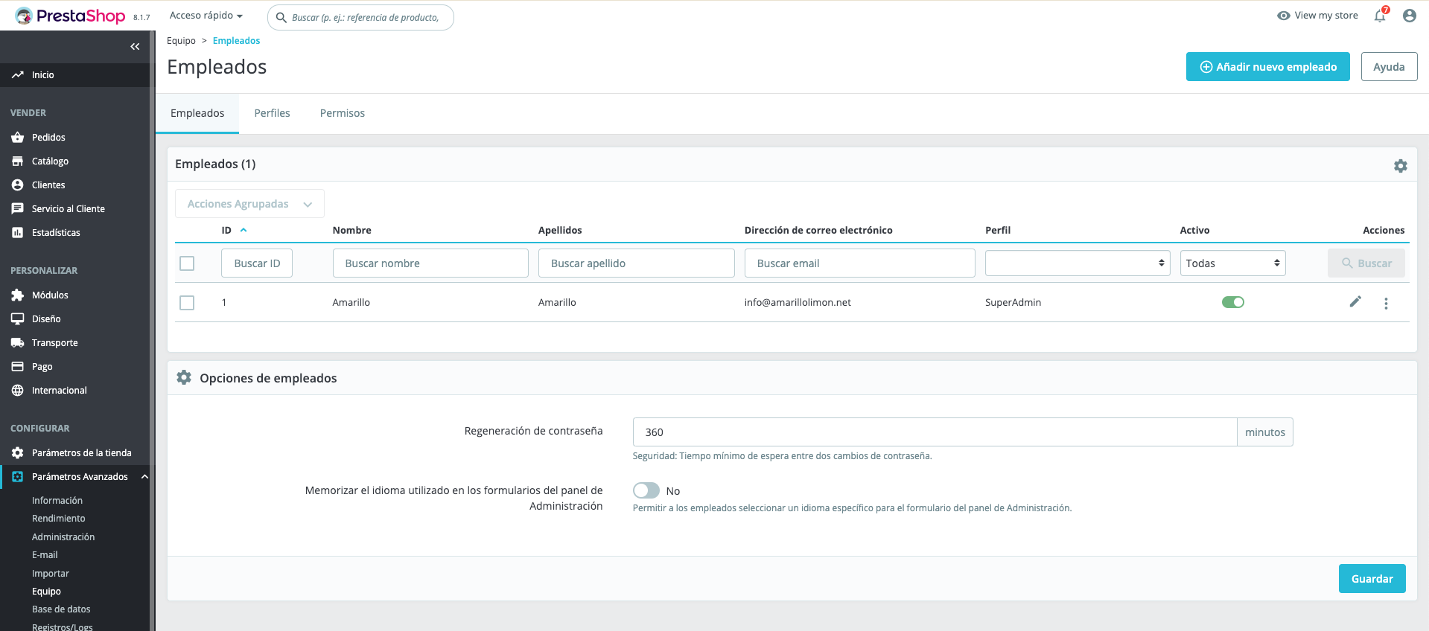Screen dimensions: 1429x631
Task: Open Importar in the sidebar submenu
Action: [51, 574]
